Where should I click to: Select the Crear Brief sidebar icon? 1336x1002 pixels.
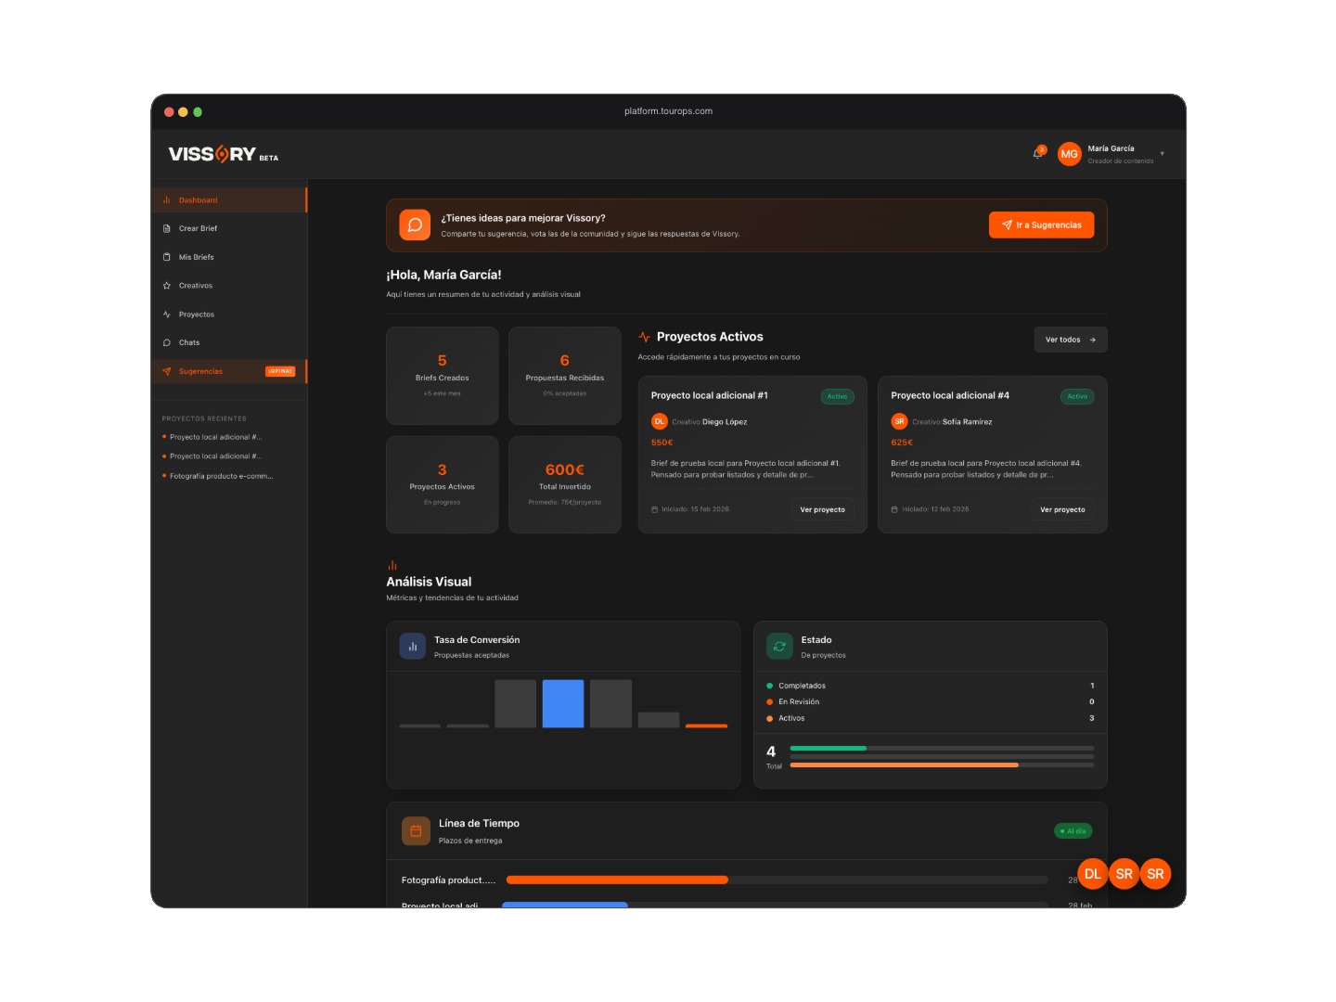click(x=168, y=228)
